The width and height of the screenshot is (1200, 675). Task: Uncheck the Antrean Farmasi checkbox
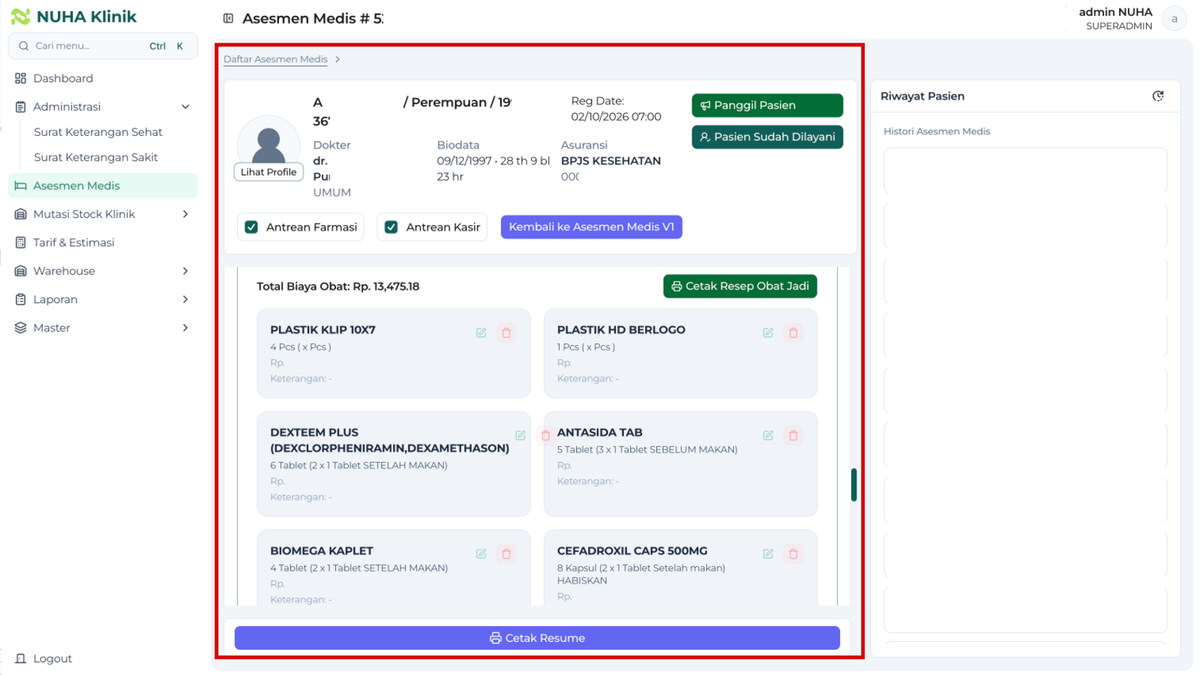[251, 227]
